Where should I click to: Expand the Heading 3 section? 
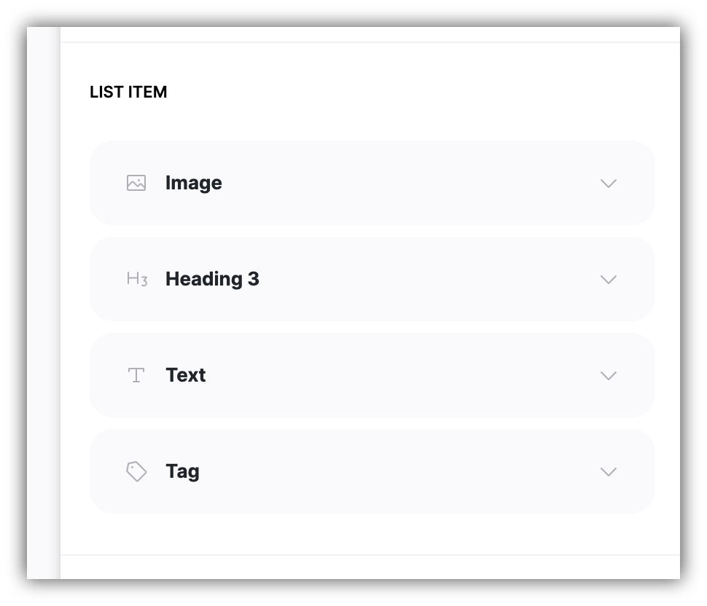tap(609, 279)
